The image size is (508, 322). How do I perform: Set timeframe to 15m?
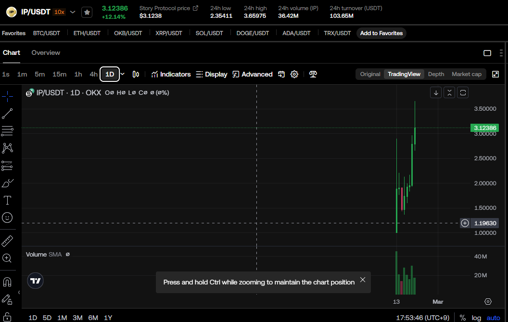(60, 74)
